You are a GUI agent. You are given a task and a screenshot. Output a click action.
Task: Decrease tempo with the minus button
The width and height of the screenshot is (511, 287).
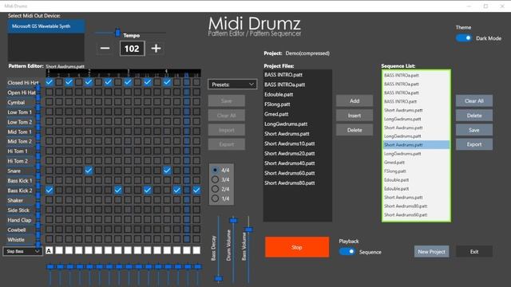(x=105, y=49)
